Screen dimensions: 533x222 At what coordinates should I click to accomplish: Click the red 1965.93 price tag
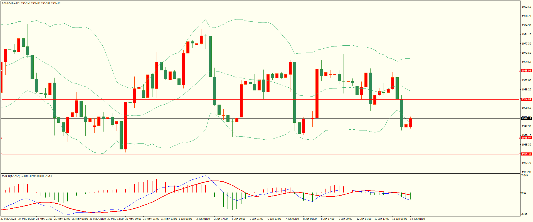coord(526,71)
